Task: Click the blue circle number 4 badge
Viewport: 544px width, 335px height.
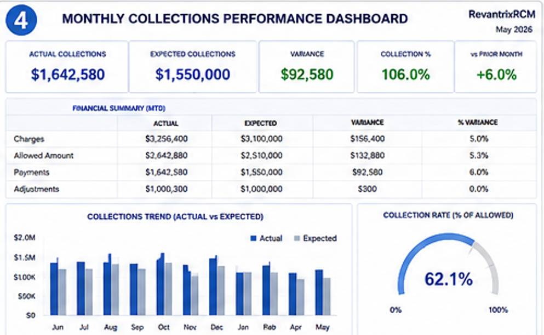Action: coord(21,20)
